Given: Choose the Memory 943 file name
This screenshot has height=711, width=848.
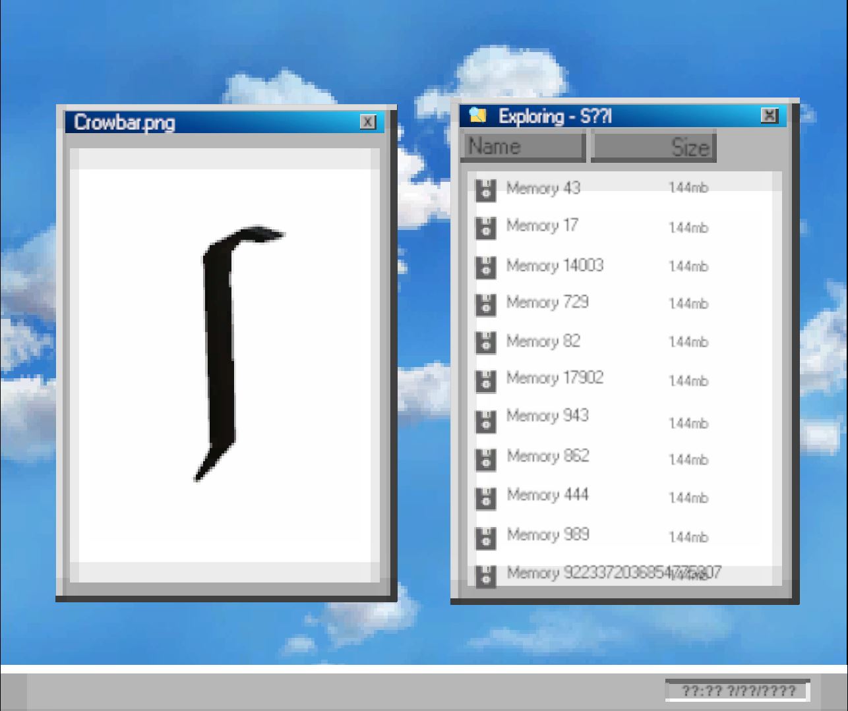Looking at the screenshot, I should coord(547,416).
